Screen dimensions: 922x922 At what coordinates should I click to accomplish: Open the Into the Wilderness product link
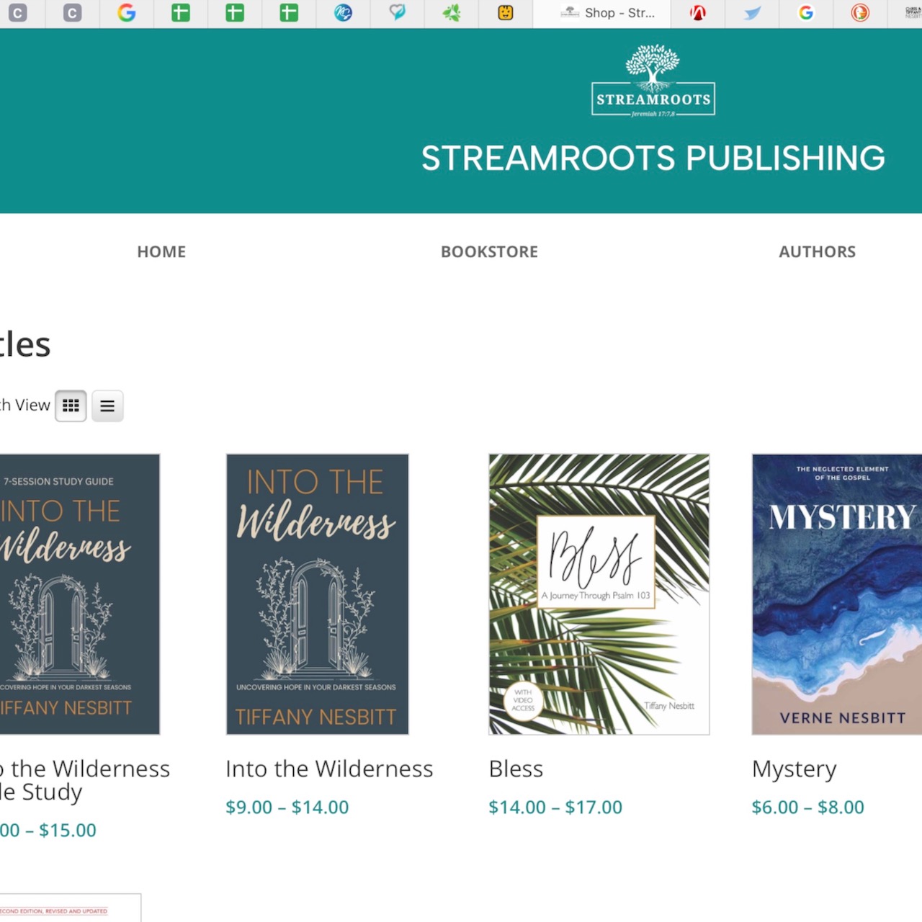[329, 769]
